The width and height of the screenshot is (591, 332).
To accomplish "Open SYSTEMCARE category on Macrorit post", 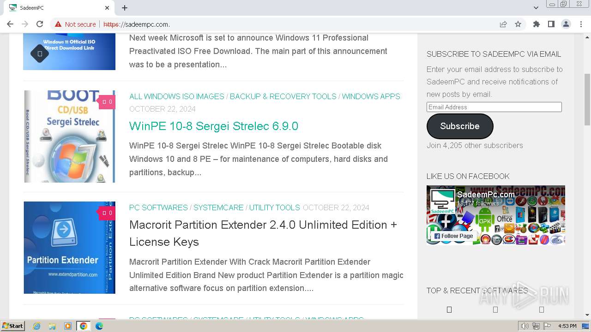I will (218, 207).
